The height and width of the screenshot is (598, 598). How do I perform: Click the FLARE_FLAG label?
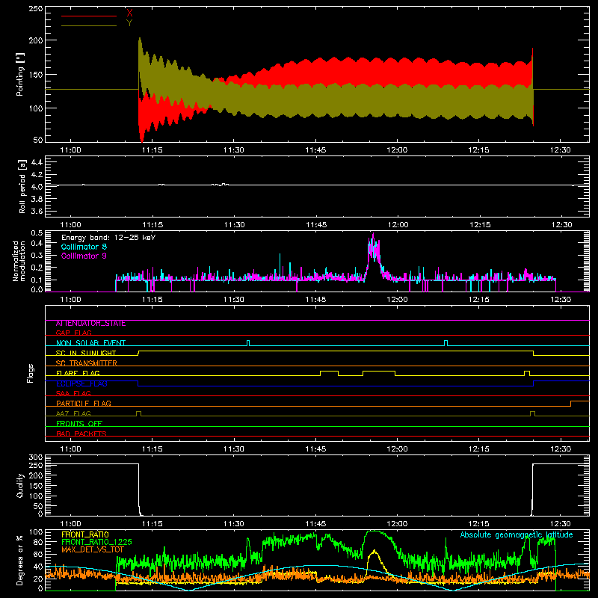tap(78, 373)
